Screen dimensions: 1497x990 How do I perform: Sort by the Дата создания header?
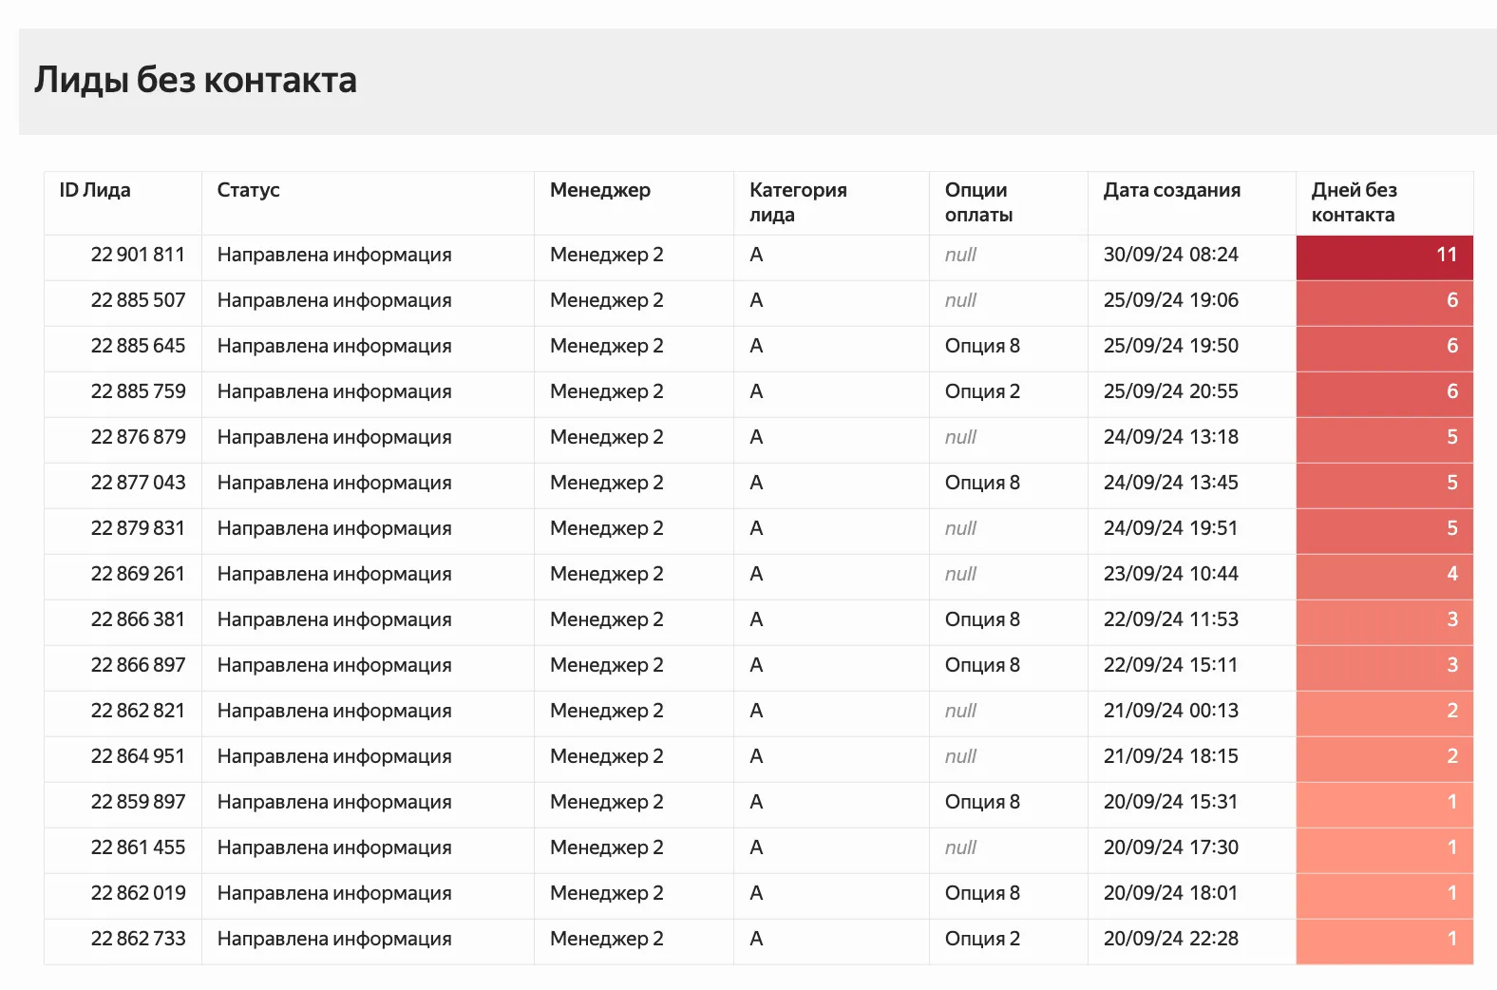click(1171, 190)
